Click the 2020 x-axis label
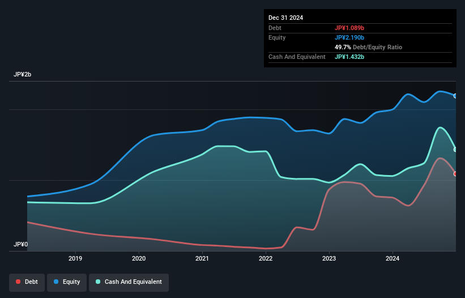This screenshot has height=298, width=465. coord(139,258)
